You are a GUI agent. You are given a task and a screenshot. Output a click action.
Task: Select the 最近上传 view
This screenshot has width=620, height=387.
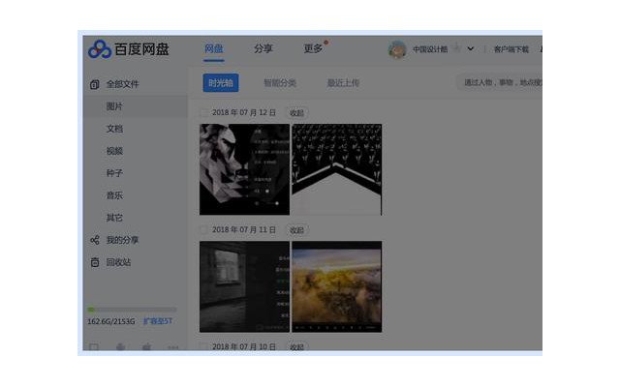[x=343, y=83]
